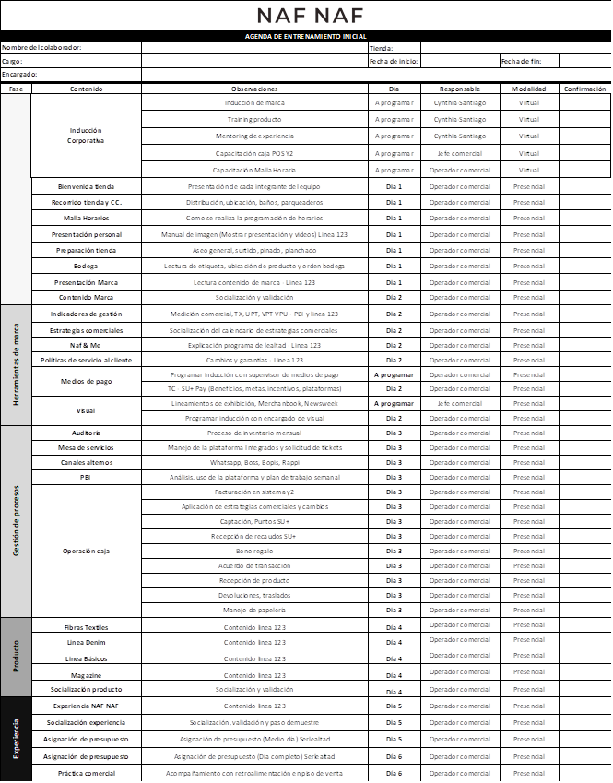This screenshot has width=613, height=783.
Task: Select the 'Bodega' content cell
Action: tap(87, 267)
